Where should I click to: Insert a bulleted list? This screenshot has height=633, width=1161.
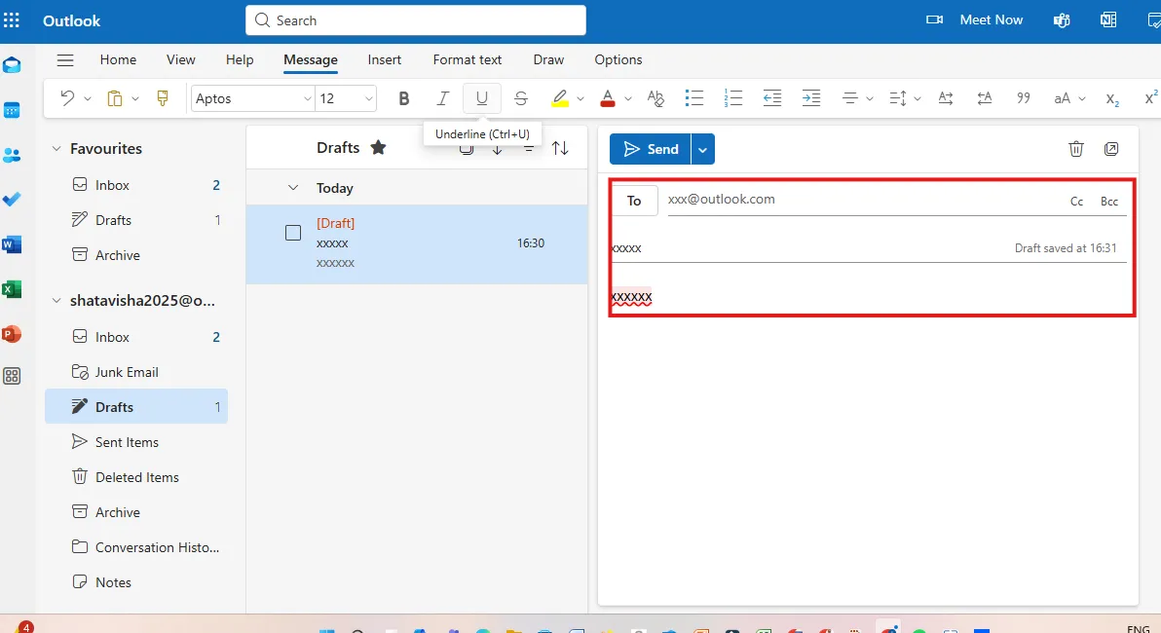pyautogui.click(x=694, y=97)
